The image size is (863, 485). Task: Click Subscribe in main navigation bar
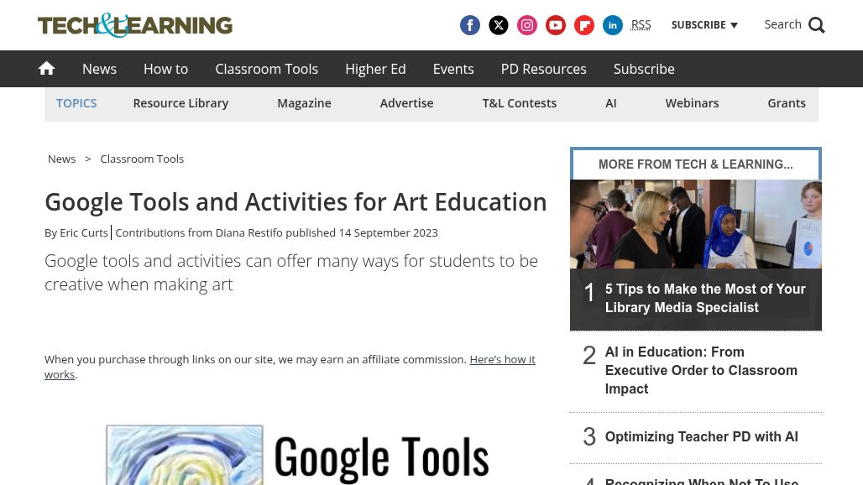tap(644, 69)
